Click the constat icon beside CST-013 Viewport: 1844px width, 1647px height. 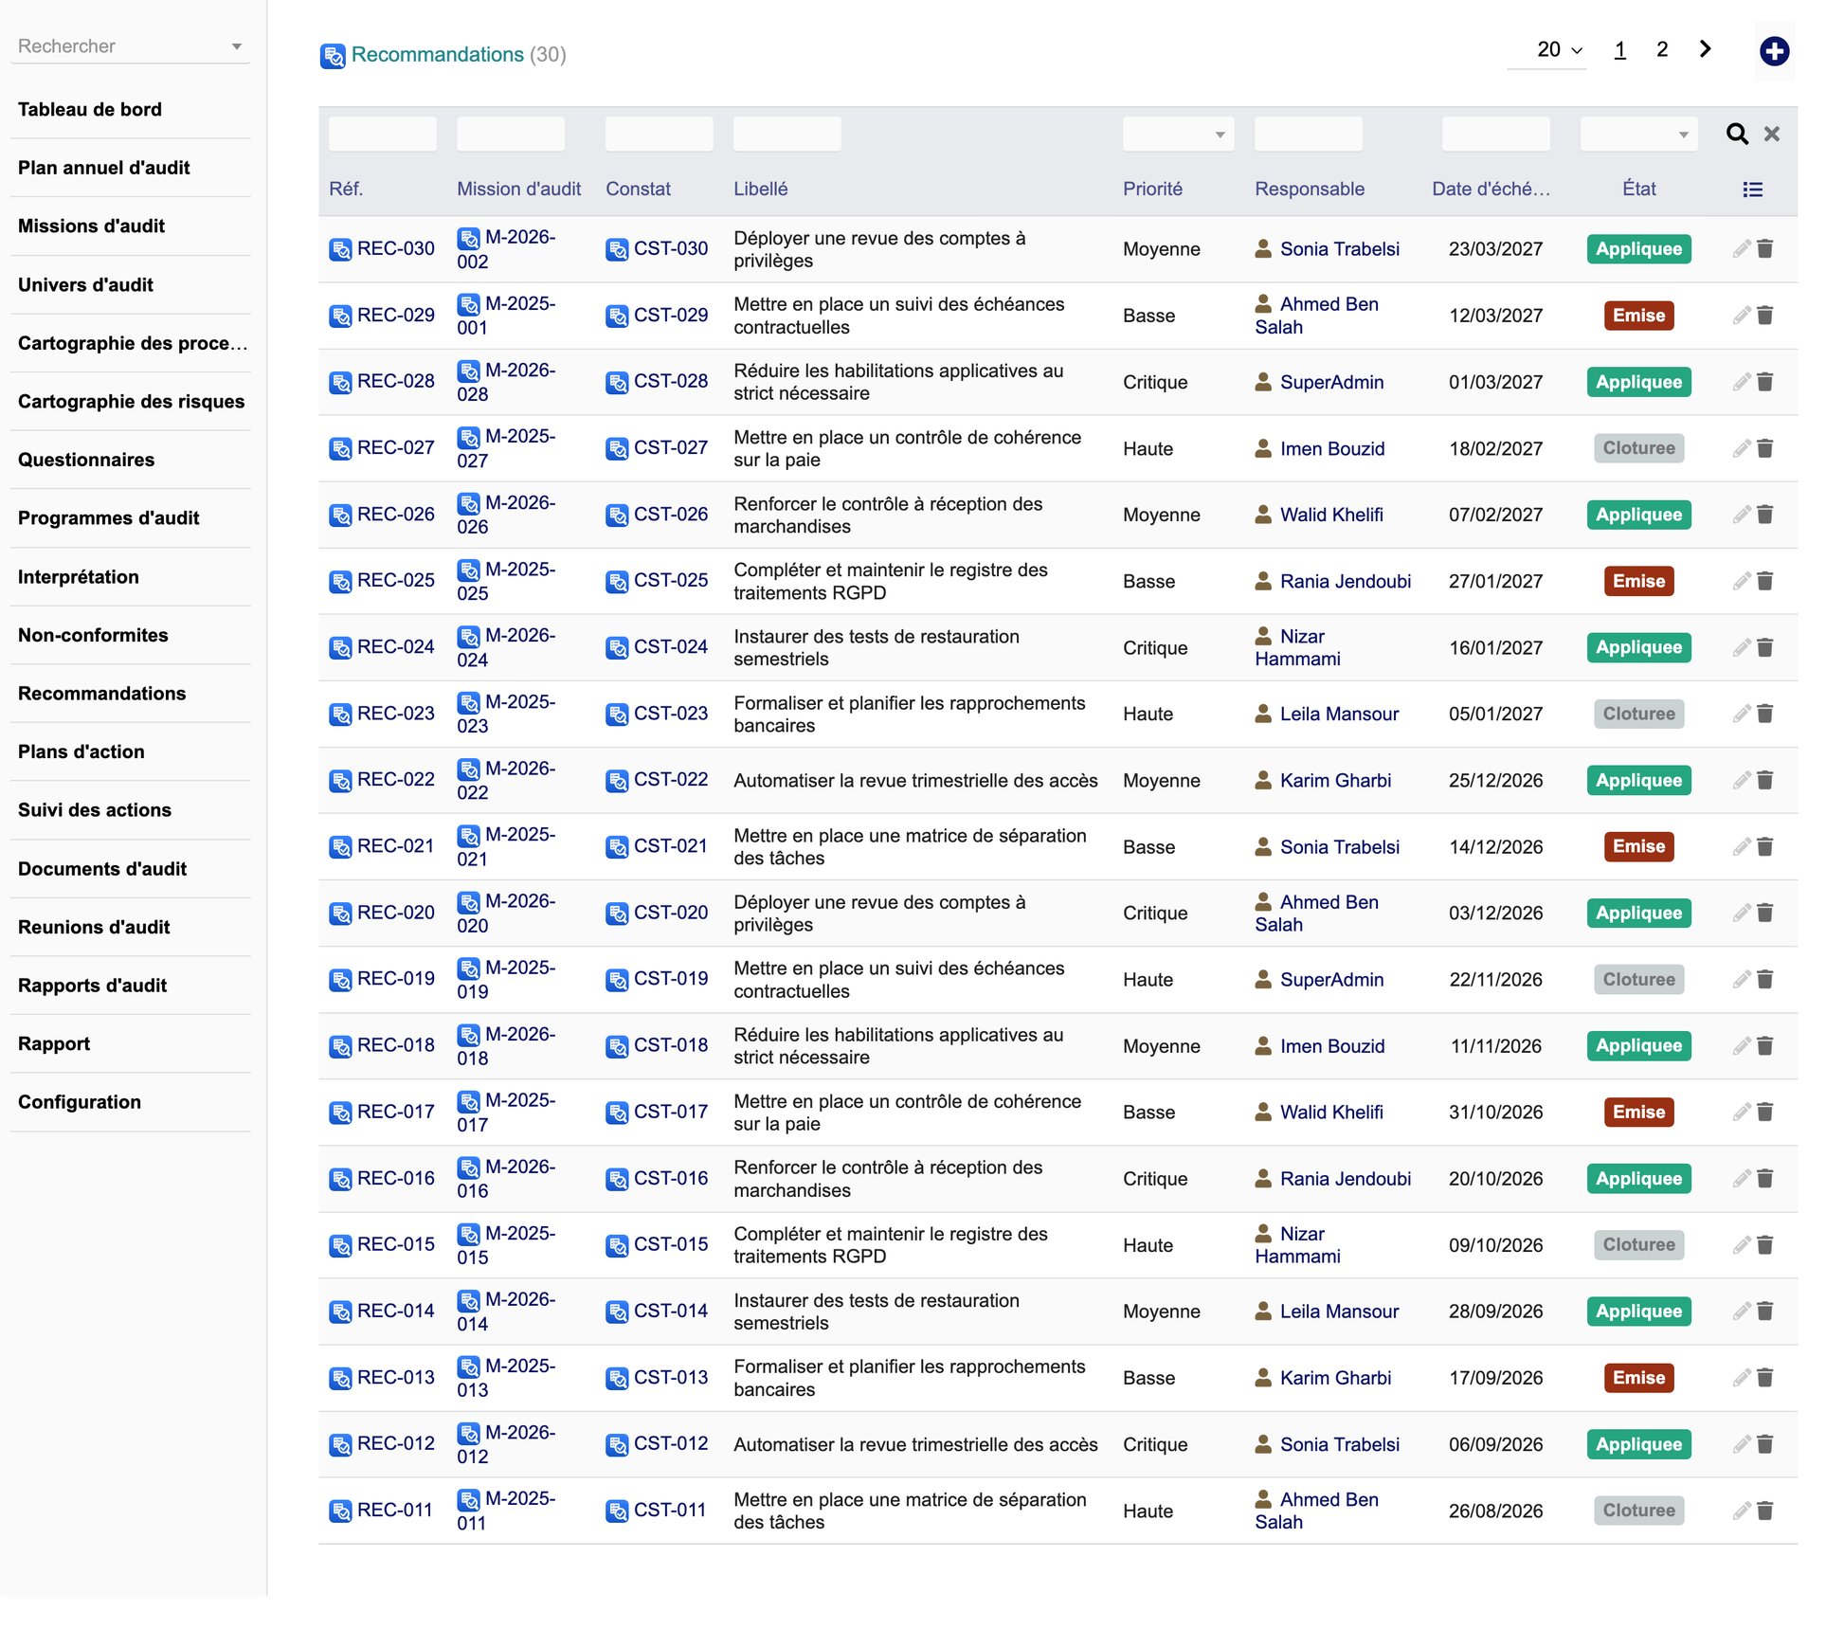point(617,1378)
